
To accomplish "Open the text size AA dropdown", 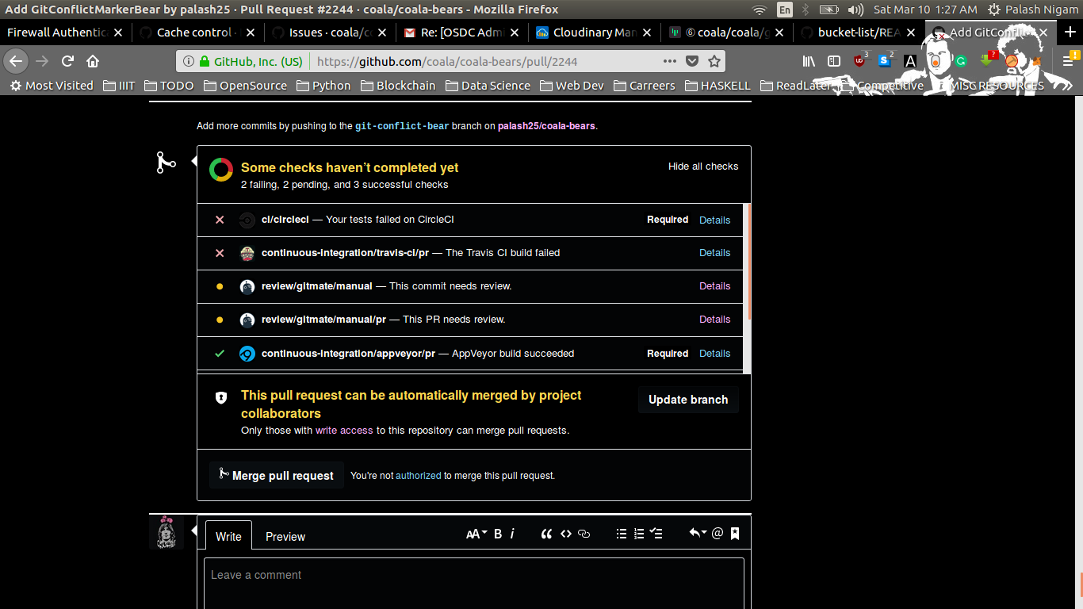I will click(476, 534).
